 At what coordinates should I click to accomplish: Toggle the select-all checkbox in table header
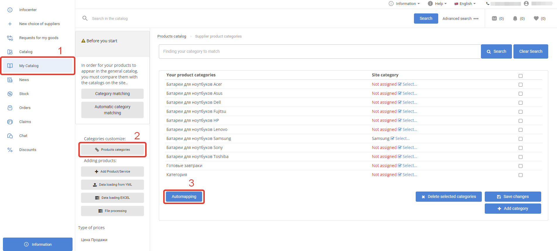point(520,76)
